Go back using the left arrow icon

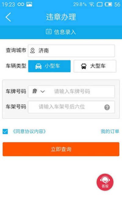8,17
